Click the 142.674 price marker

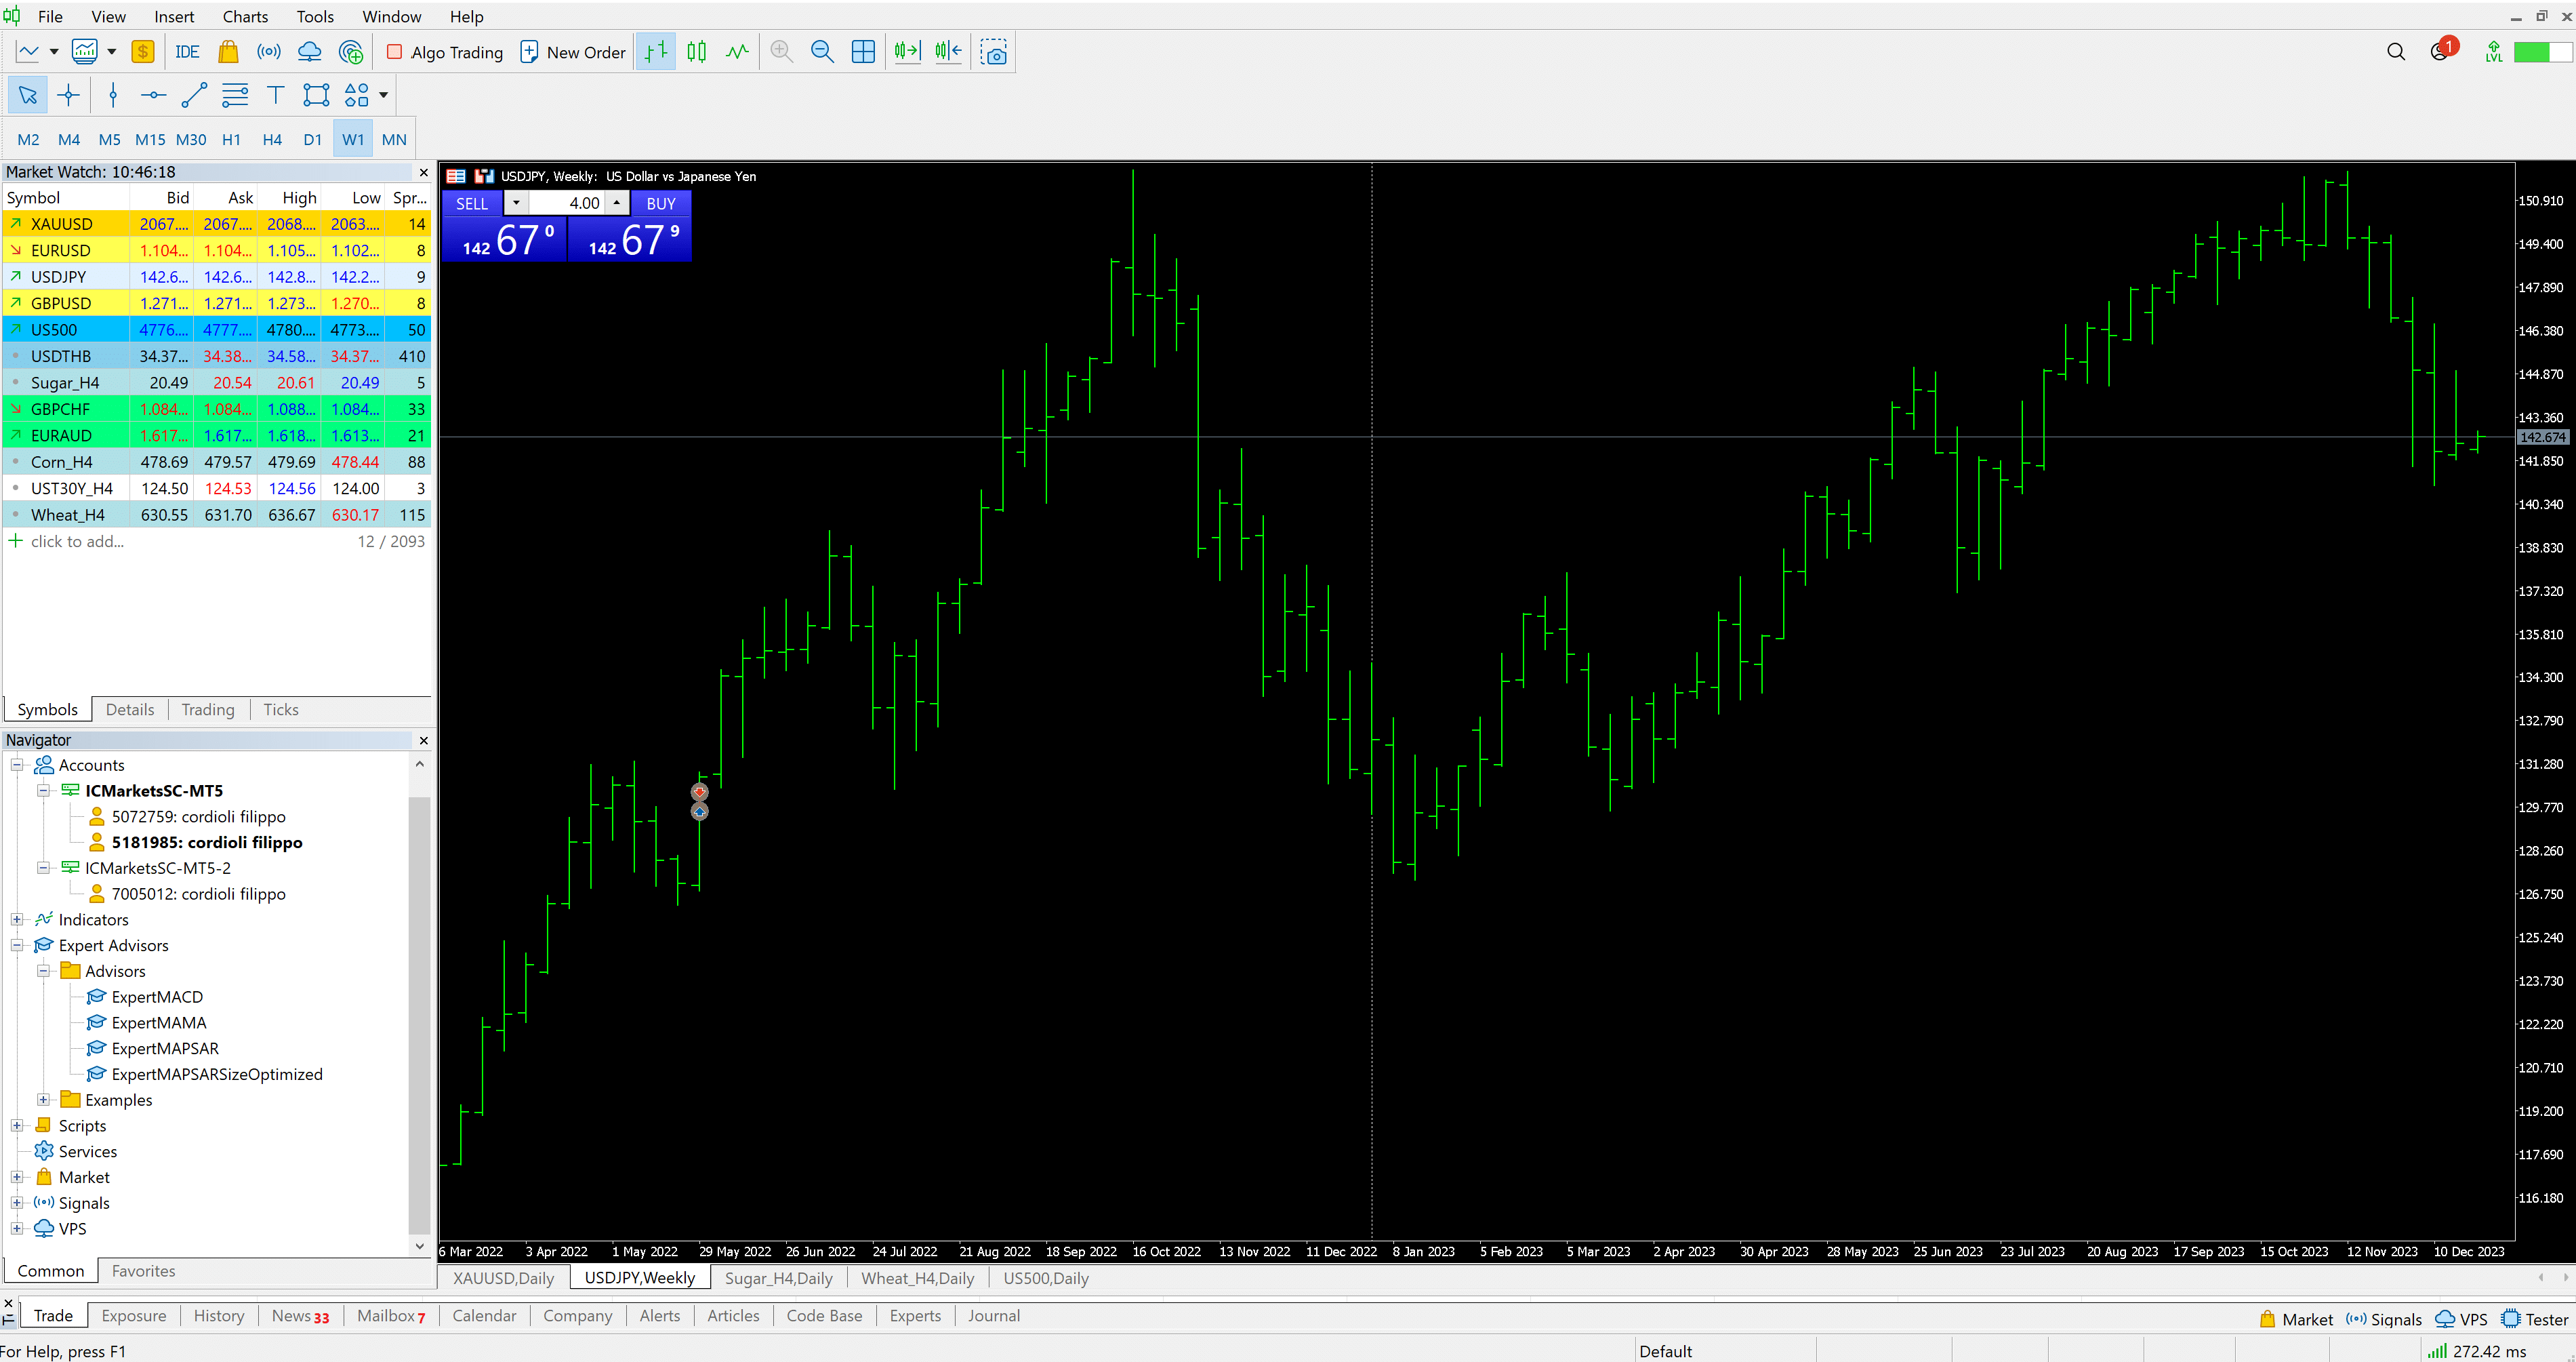2542,437
